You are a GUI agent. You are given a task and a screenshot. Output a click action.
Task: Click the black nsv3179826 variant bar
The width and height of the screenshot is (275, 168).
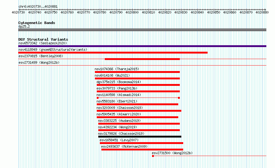pyautogui.click(x=140, y=137)
